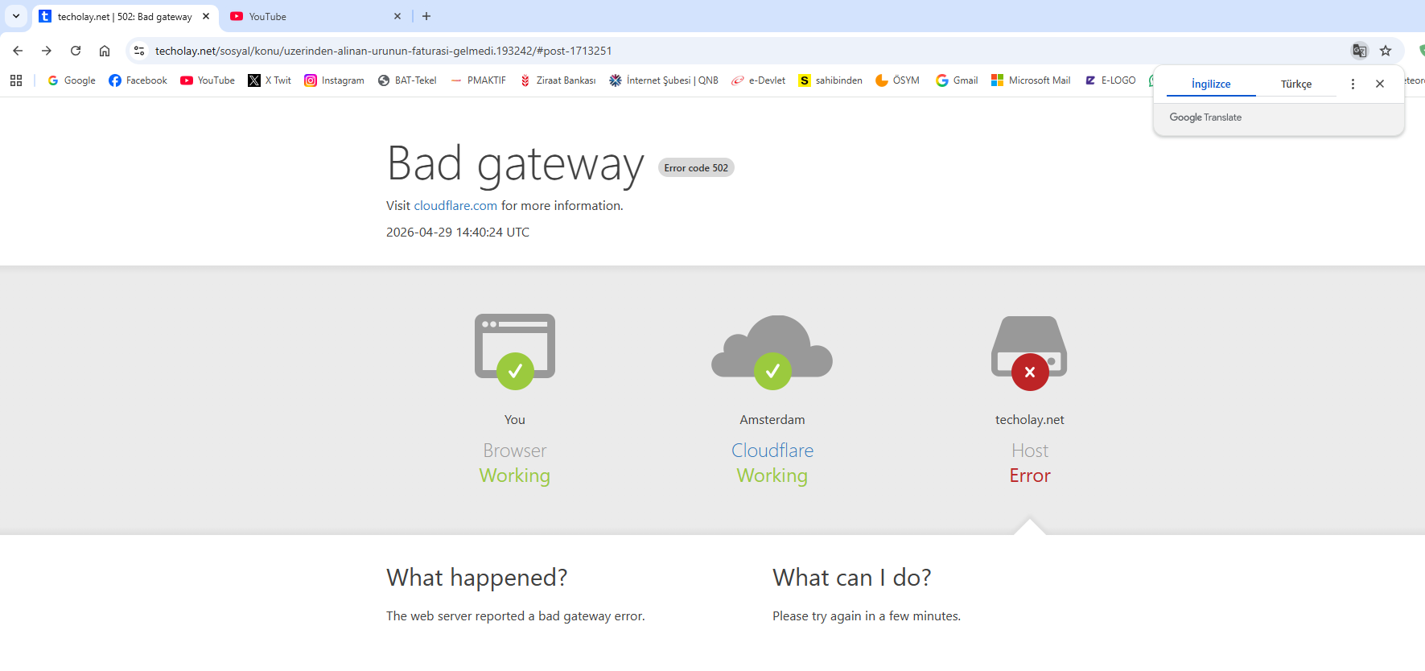Select İngilizce tab in translate popup
The height and width of the screenshot is (671, 1425).
coord(1211,84)
